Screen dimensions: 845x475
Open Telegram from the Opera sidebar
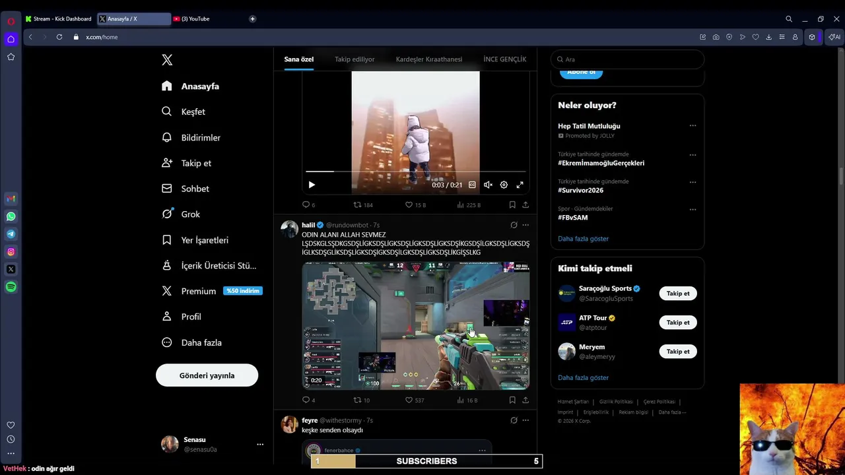[11, 234]
